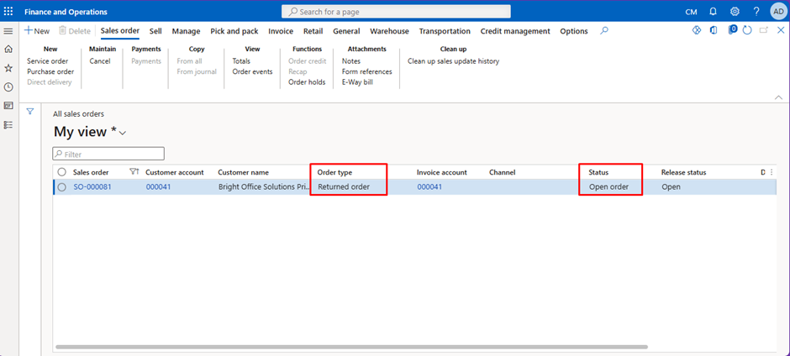Click Totals under View
Screen dimensions: 790x356
pos(241,61)
